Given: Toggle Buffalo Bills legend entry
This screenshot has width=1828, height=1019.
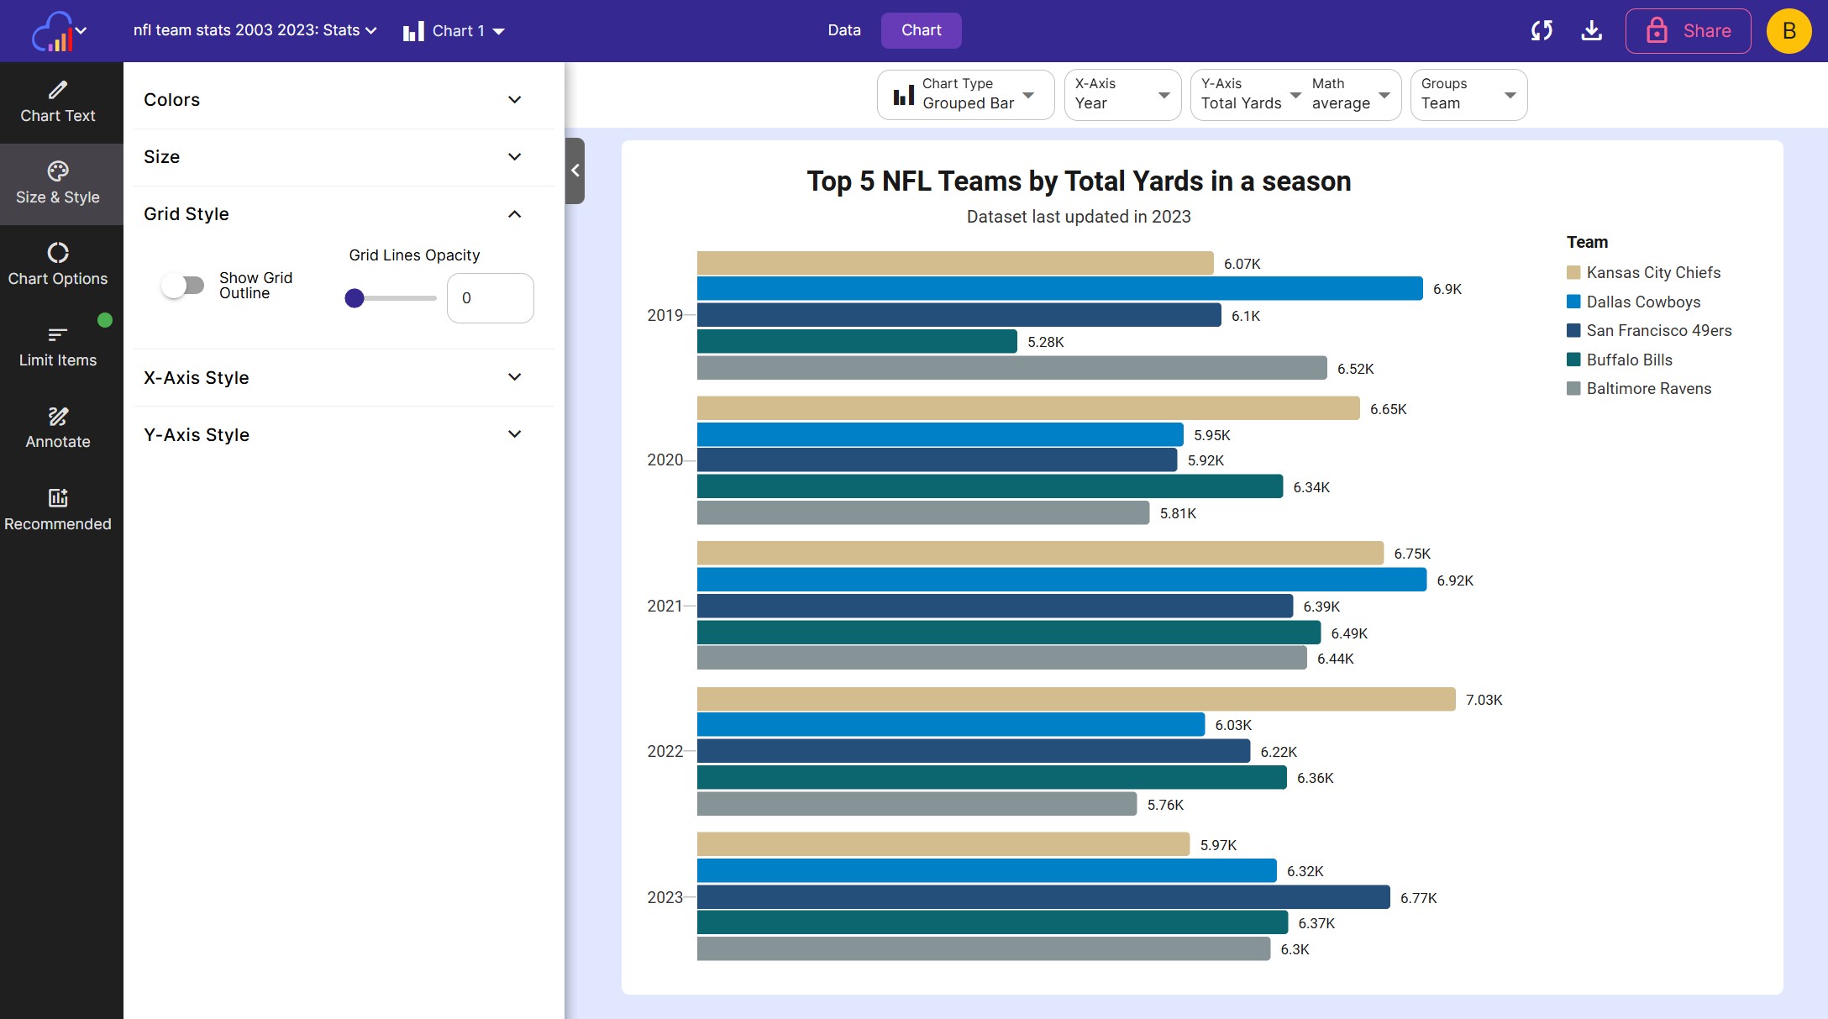Looking at the screenshot, I should (1620, 360).
